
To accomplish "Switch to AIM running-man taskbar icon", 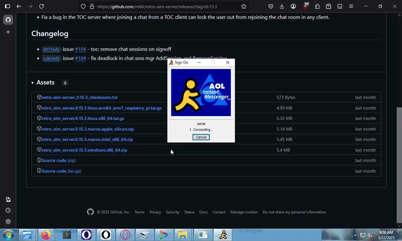I will [223, 235].
